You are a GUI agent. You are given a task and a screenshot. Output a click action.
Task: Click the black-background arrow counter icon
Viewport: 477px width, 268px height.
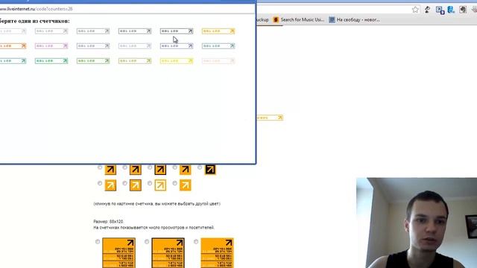click(x=210, y=170)
